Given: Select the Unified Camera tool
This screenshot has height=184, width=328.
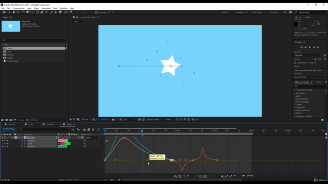Looking at the screenshot, I should point(28,12).
